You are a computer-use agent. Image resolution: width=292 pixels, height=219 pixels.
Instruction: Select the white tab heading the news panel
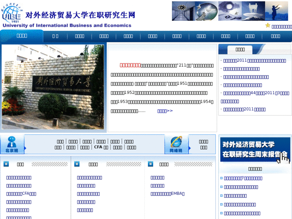point(240,49)
